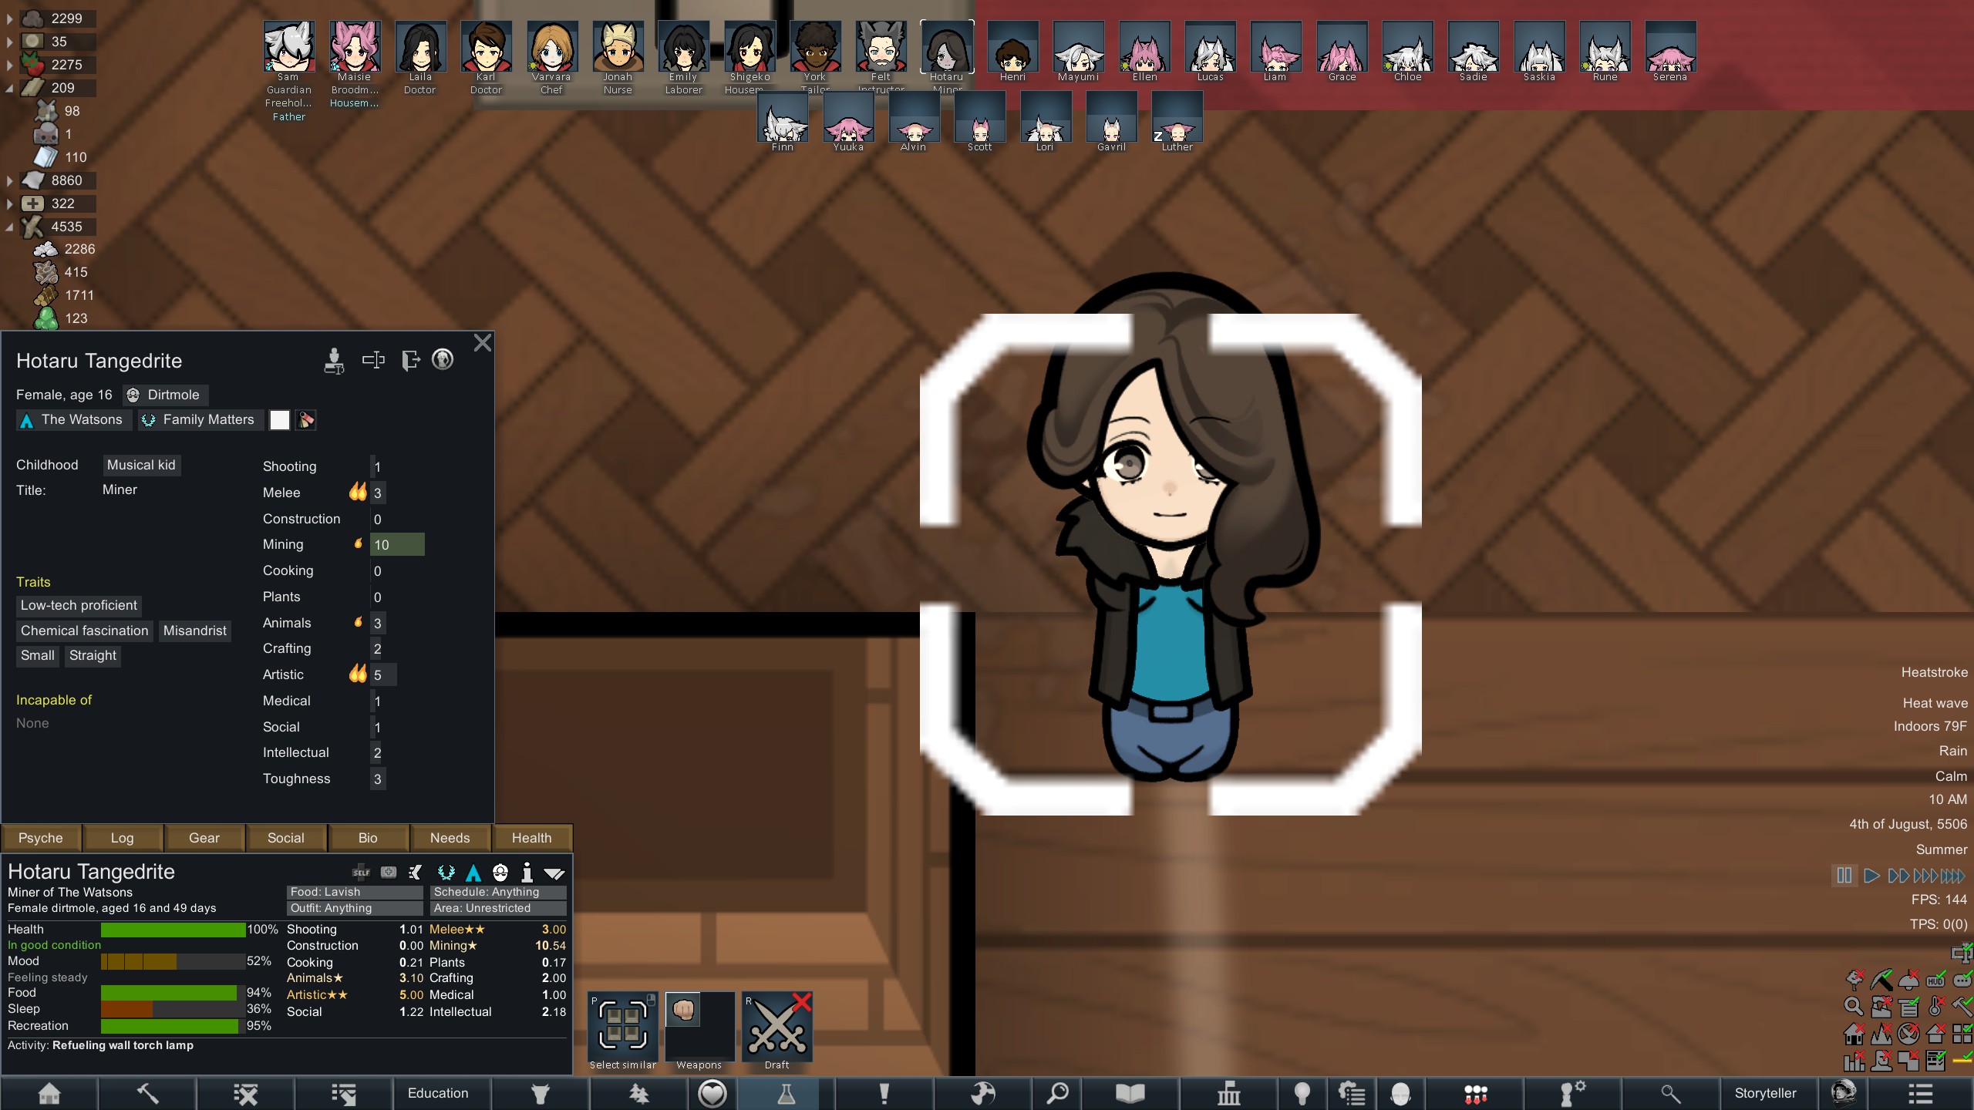Expand the 8860 resource category

(x=9, y=180)
